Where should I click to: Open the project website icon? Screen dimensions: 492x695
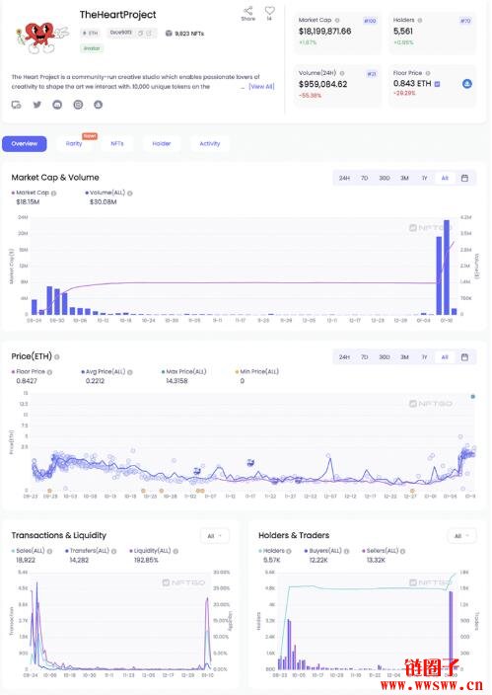16,105
